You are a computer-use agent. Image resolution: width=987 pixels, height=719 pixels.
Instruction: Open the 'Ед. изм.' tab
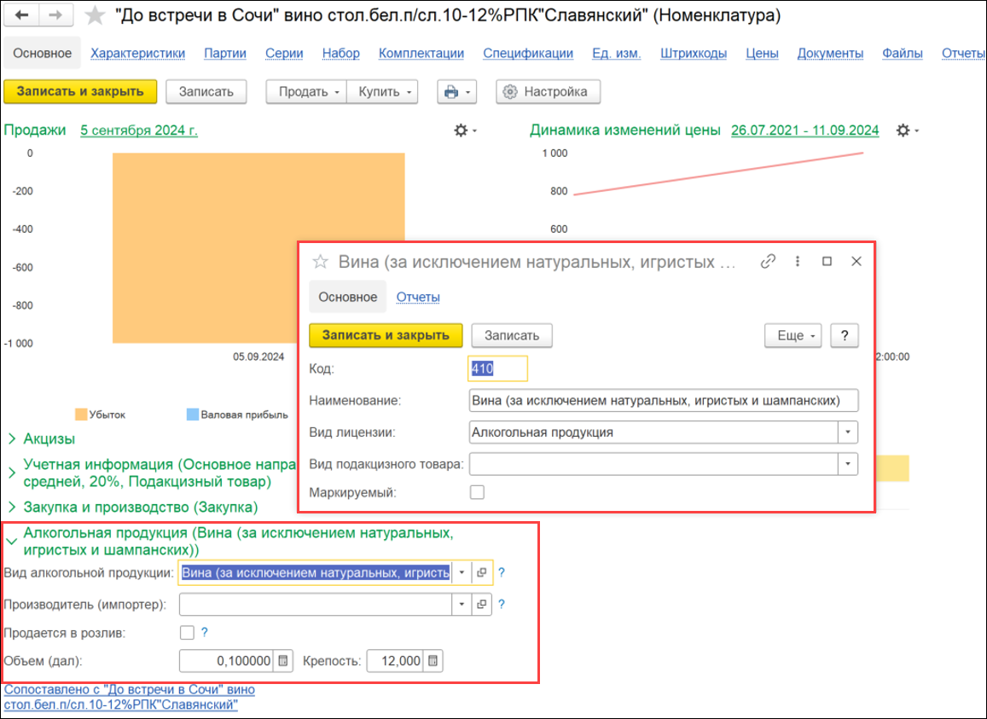pos(616,54)
